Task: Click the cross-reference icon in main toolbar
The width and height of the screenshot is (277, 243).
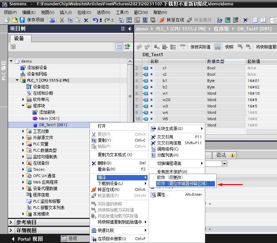Action: click(x=245, y=20)
